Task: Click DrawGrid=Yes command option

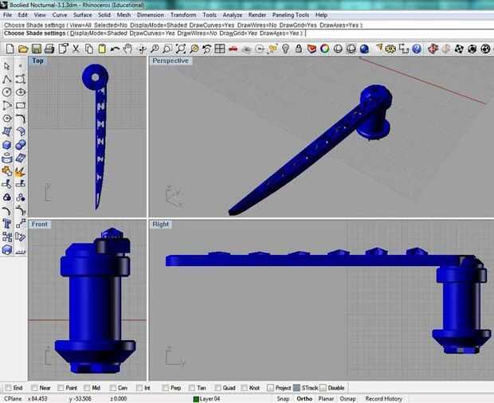Action: tap(238, 33)
